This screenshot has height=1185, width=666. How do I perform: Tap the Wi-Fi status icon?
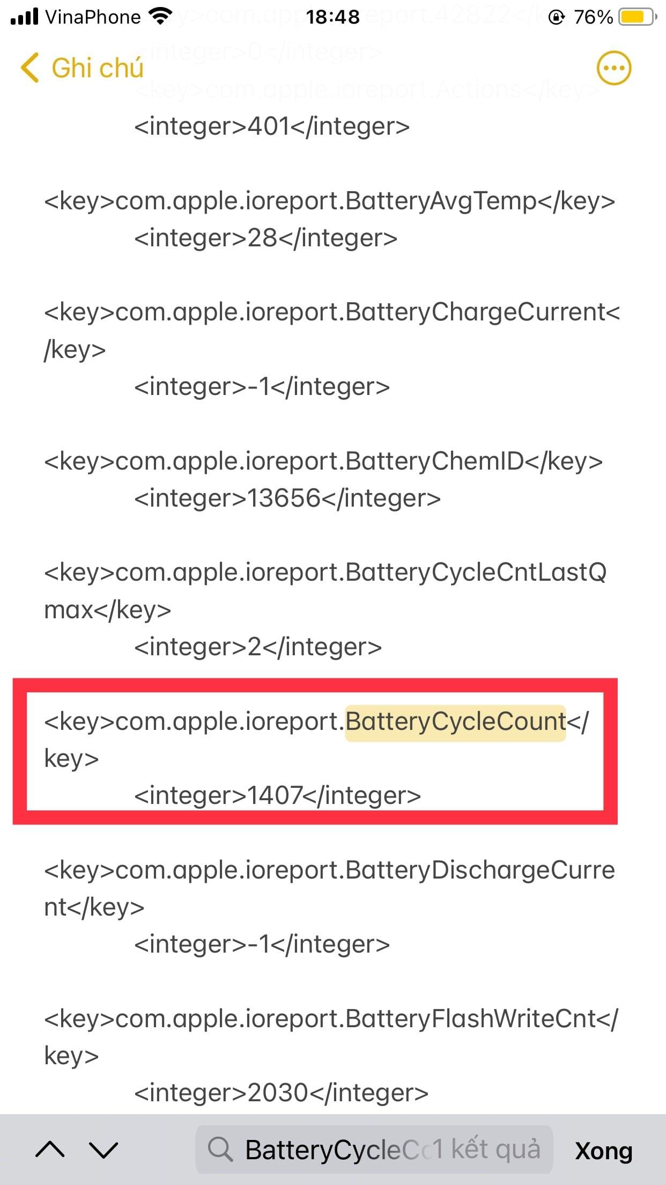coord(159,17)
